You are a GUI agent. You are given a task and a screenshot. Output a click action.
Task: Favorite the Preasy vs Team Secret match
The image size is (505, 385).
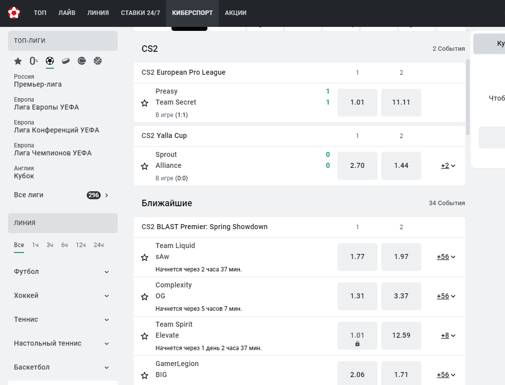click(145, 103)
